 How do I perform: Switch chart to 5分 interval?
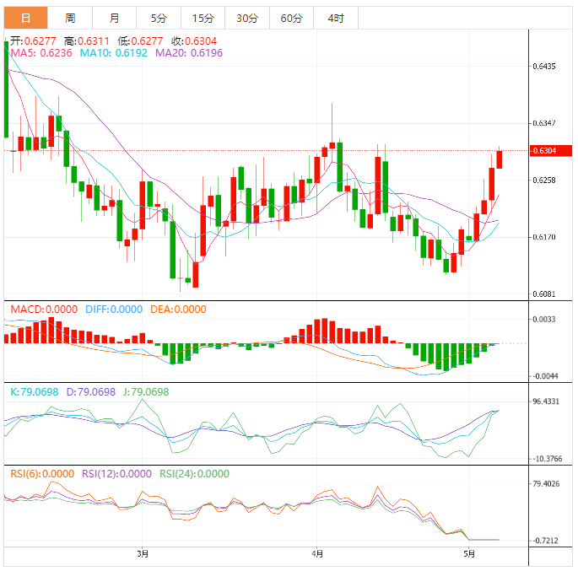[159, 18]
